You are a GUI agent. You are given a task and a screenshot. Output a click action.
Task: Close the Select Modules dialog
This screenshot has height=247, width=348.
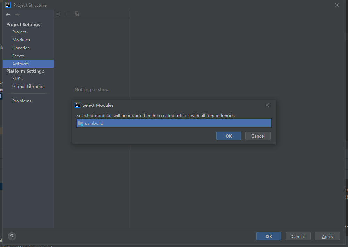click(x=267, y=105)
